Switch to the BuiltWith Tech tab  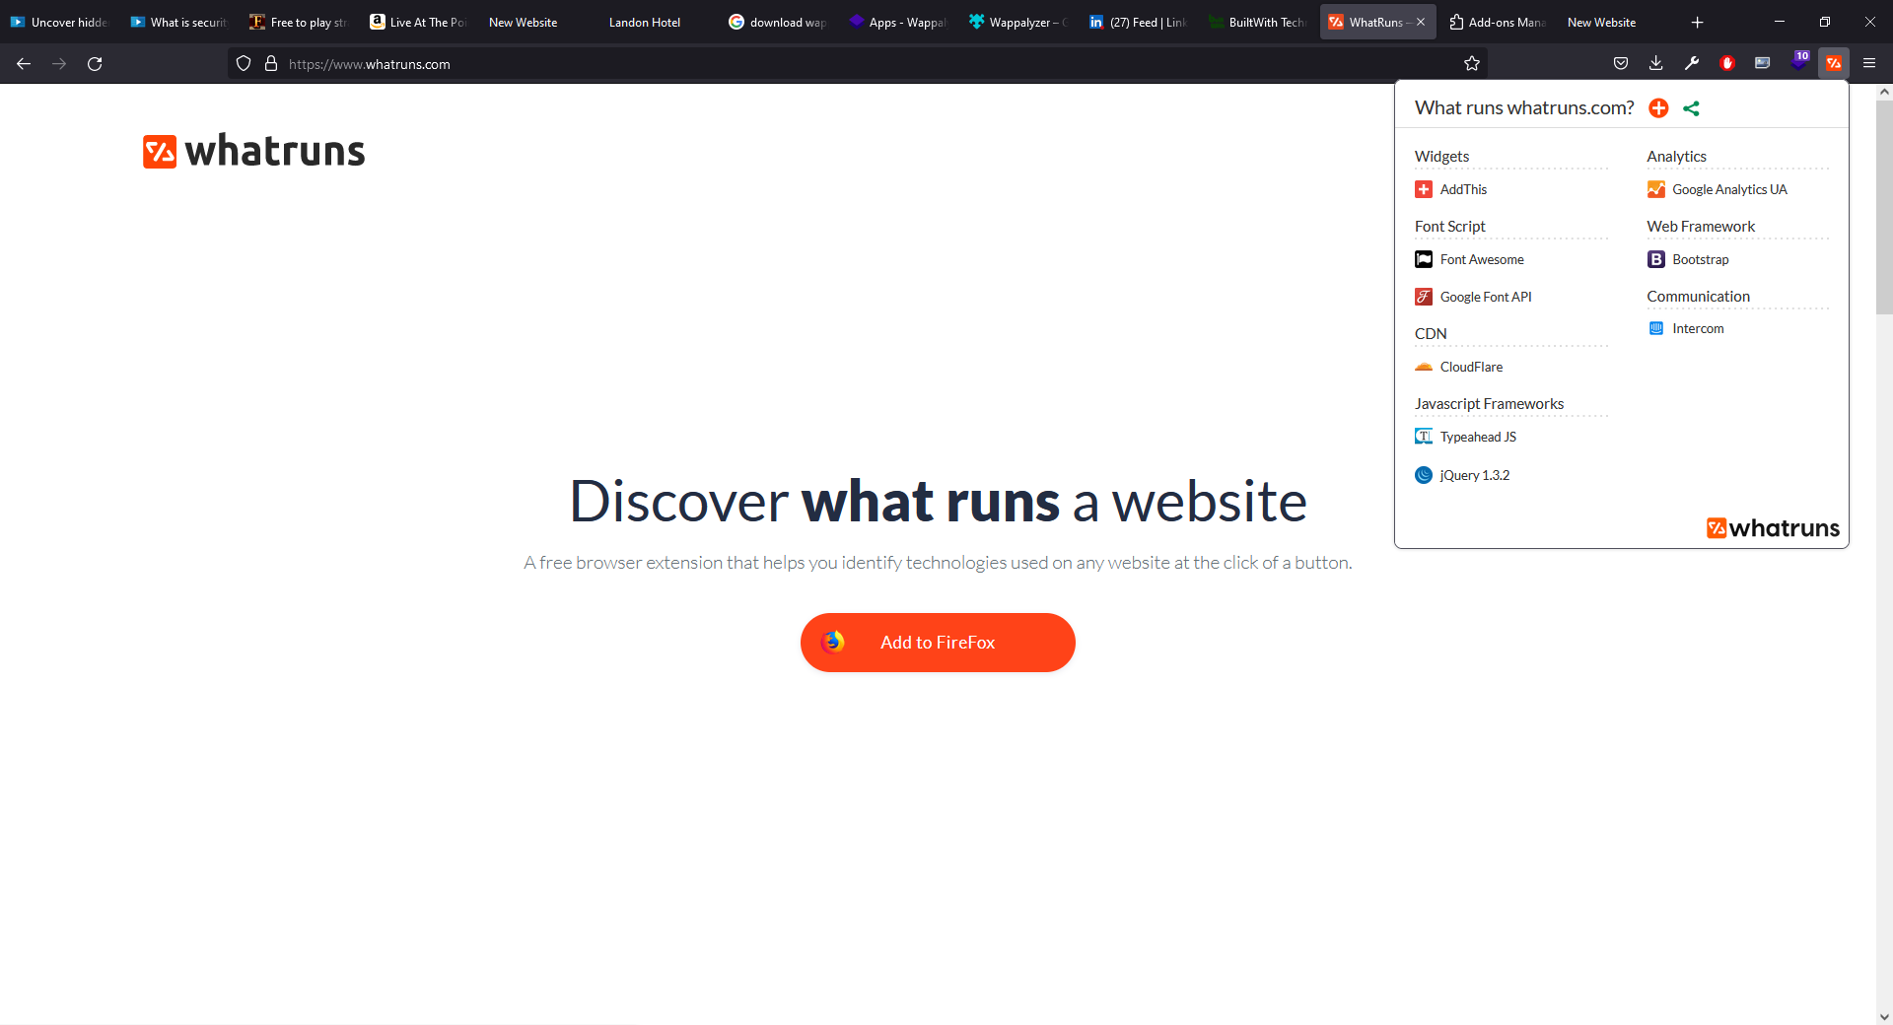[1257, 22]
